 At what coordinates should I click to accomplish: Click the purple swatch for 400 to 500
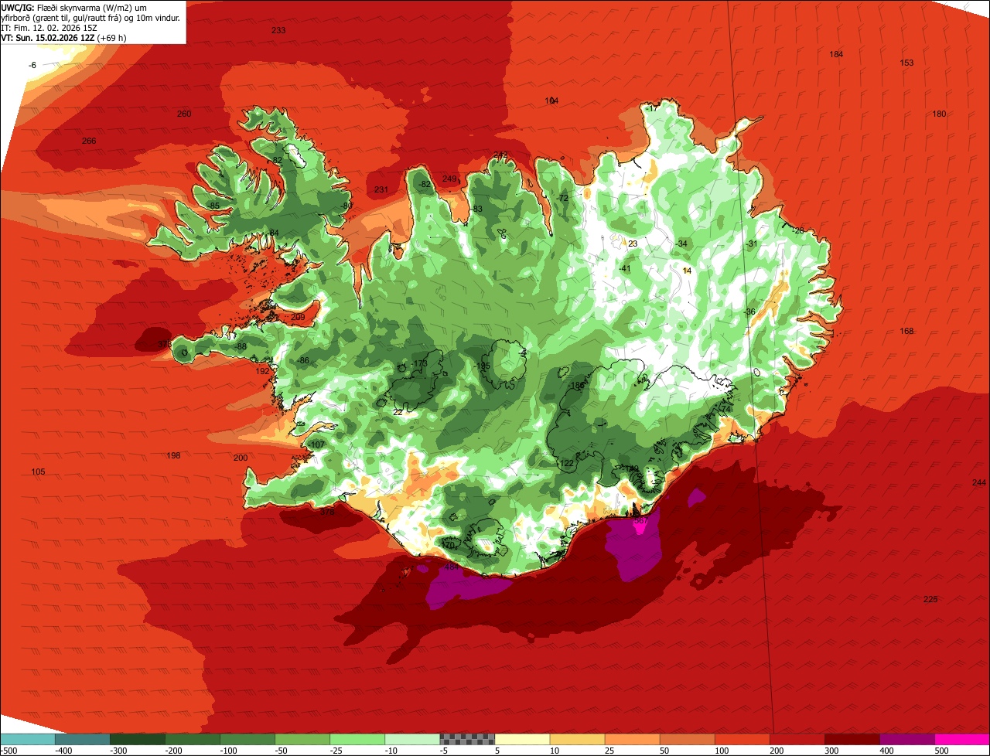tap(906, 738)
